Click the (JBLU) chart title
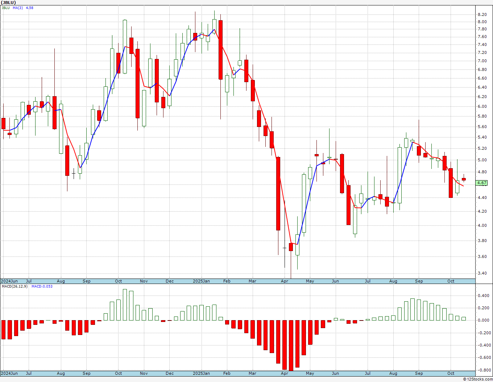This screenshot has width=493, height=382. [x=8, y=3]
